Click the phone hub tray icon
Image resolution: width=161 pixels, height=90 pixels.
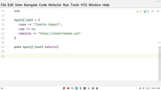click(143, 88)
